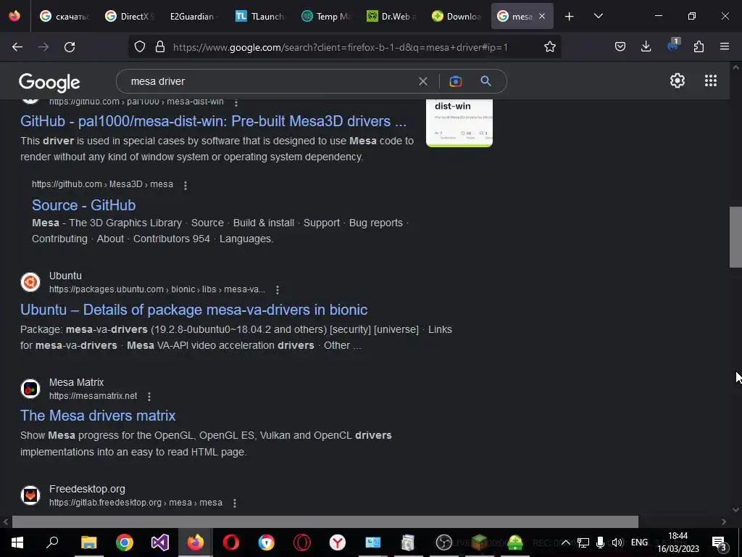Show hidden system tray icons
The height and width of the screenshot is (557, 742).
pyautogui.click(x=565, y=542)
